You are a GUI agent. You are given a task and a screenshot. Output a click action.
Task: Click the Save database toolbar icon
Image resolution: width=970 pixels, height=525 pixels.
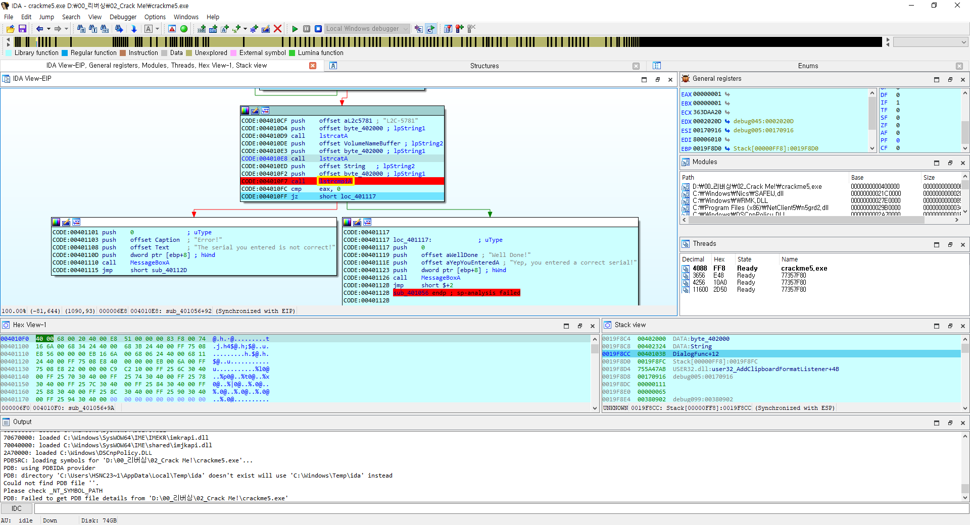[22, 29]
